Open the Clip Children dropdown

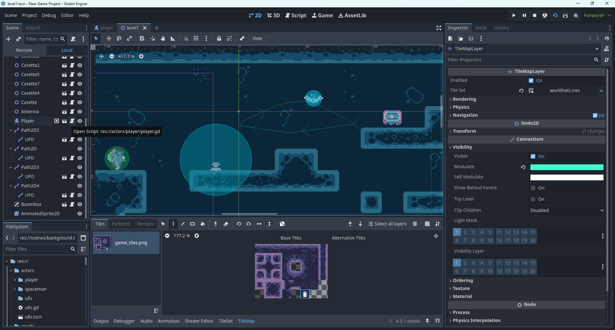pos(567,210)
